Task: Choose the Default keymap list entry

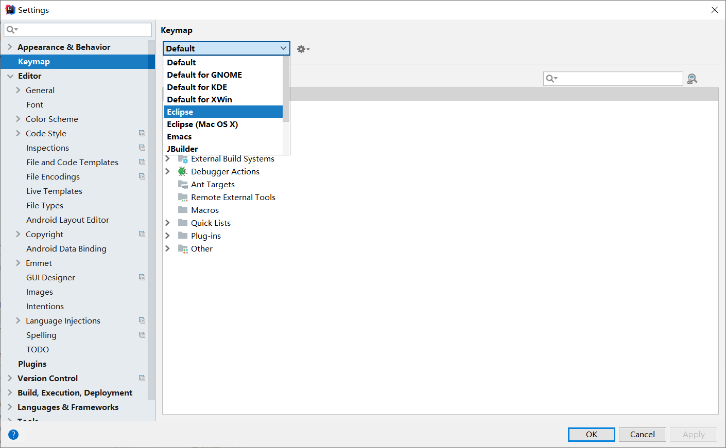Action: click(223, 62)
